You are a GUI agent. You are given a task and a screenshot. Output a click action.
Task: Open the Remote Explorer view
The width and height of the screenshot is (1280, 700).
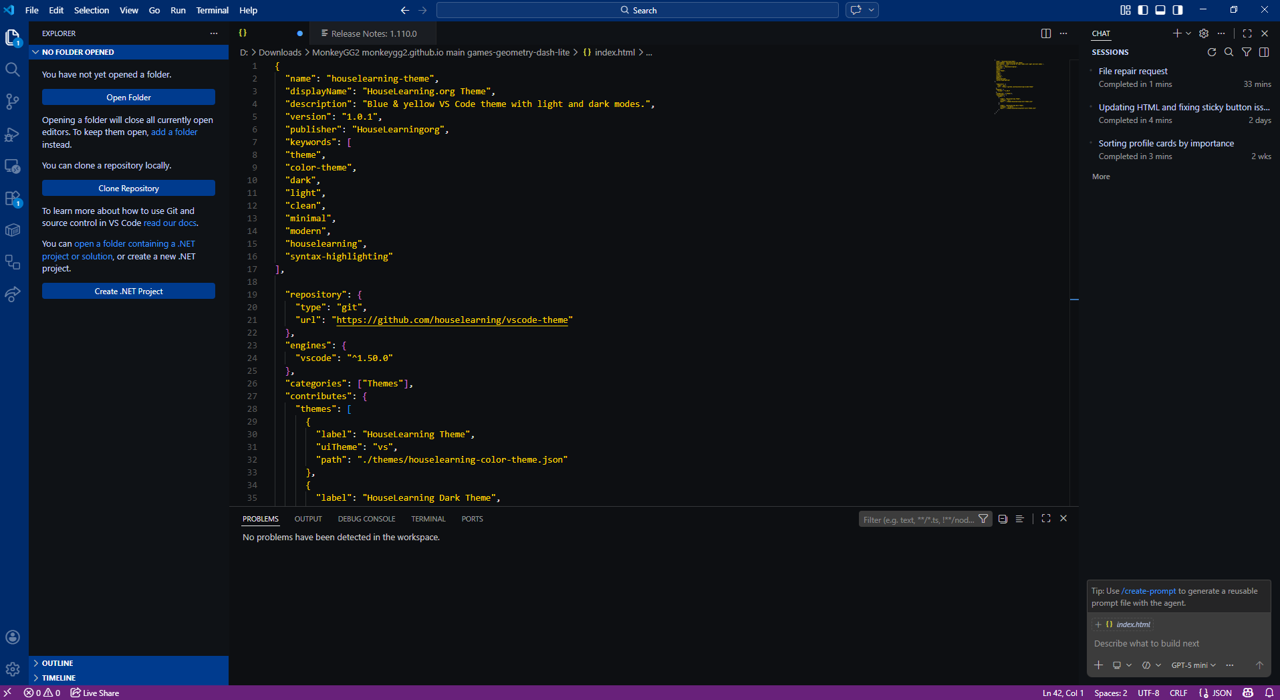pyautogui.click(x=13, y=166)
